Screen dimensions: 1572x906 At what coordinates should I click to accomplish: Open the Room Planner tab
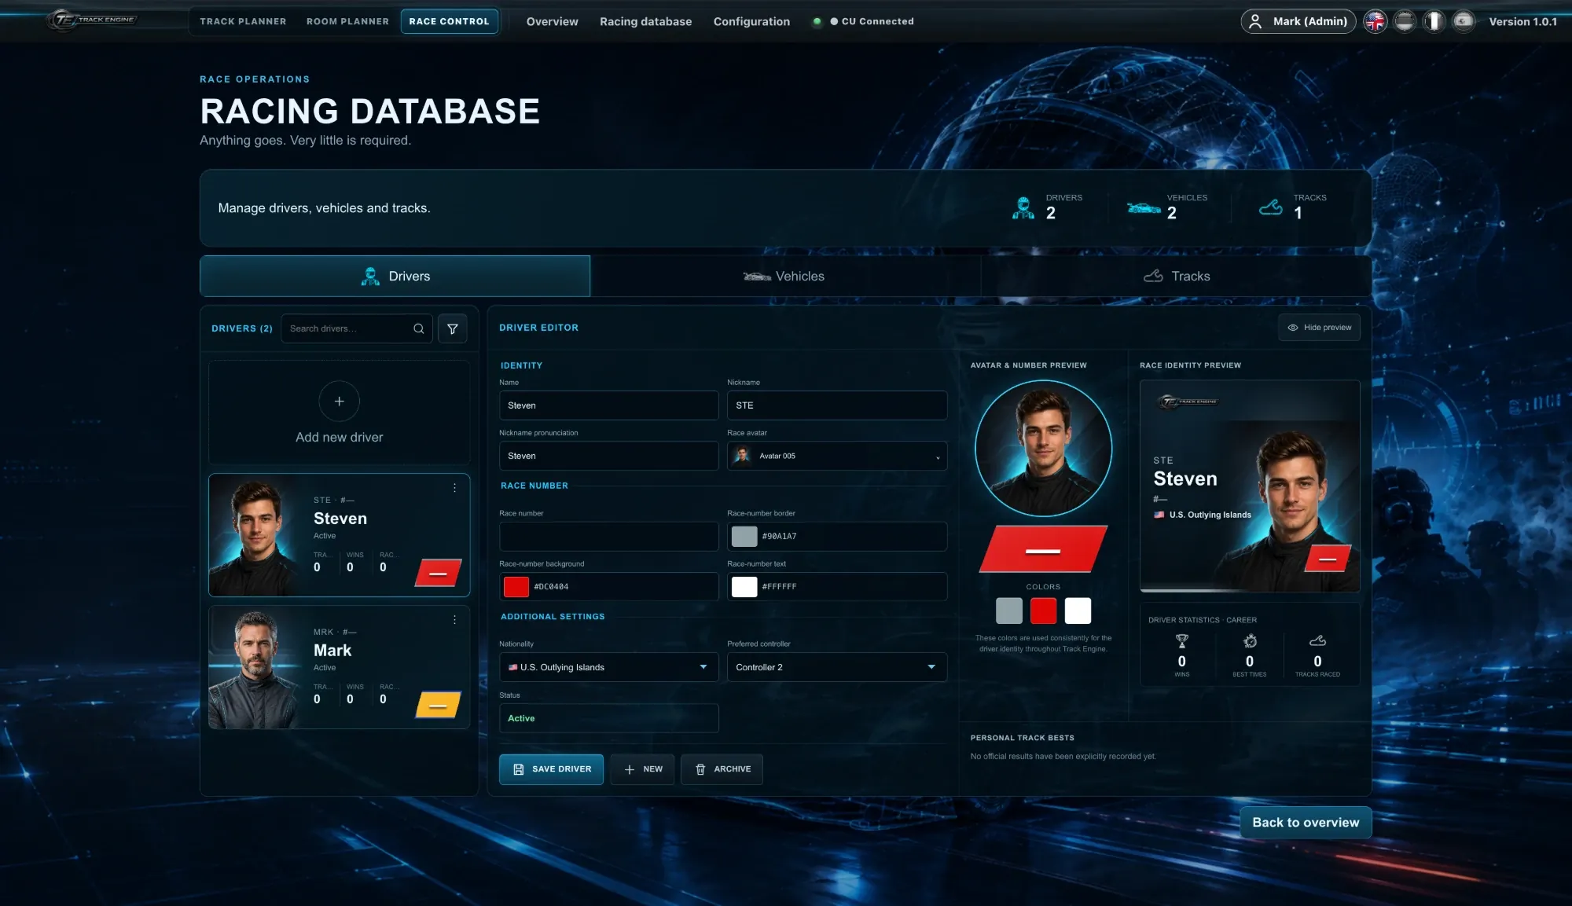[x=347, y=21]
